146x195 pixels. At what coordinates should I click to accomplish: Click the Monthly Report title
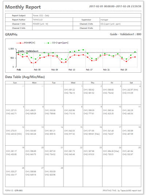pos(23,7)
